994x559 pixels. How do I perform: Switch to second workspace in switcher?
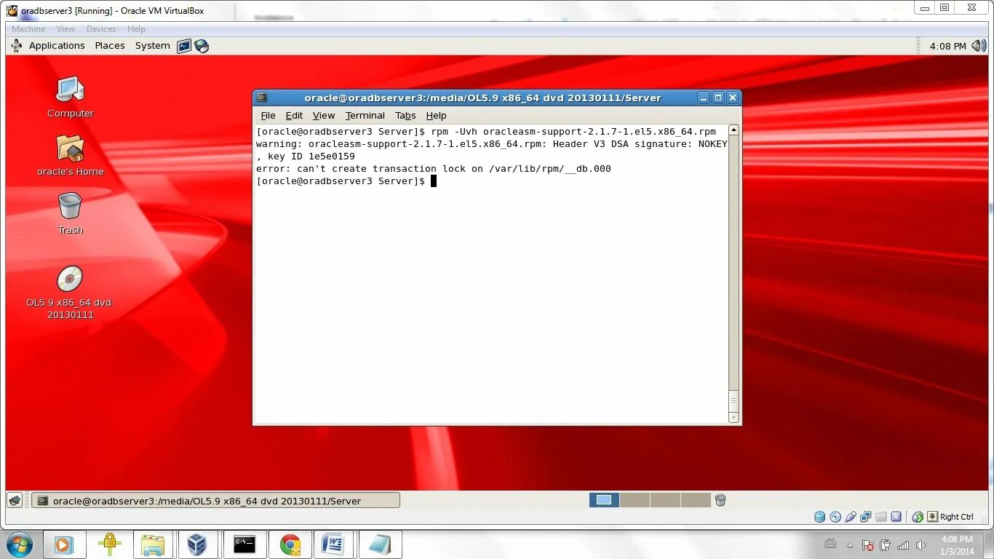635,500
